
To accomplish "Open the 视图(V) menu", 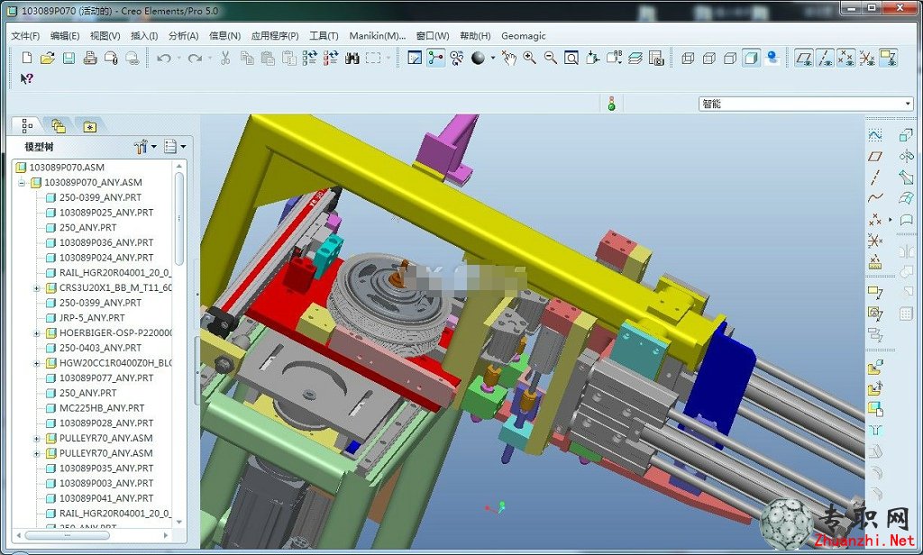I will 105,36.
